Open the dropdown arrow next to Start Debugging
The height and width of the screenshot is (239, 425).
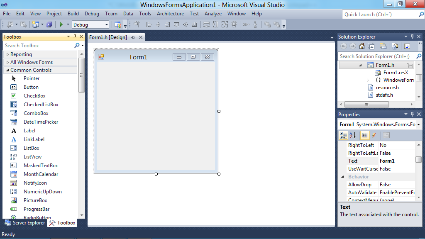point(68,24)
